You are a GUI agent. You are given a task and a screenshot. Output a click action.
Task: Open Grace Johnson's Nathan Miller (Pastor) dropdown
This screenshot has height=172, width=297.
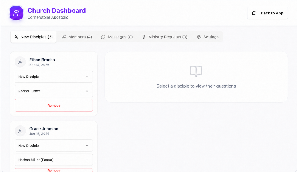click(x=54, y=160)
